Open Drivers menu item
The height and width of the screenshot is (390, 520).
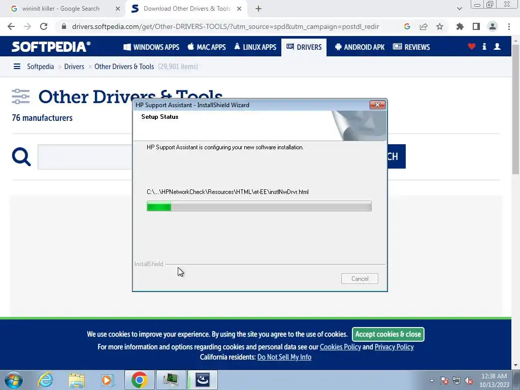point(304,47)
